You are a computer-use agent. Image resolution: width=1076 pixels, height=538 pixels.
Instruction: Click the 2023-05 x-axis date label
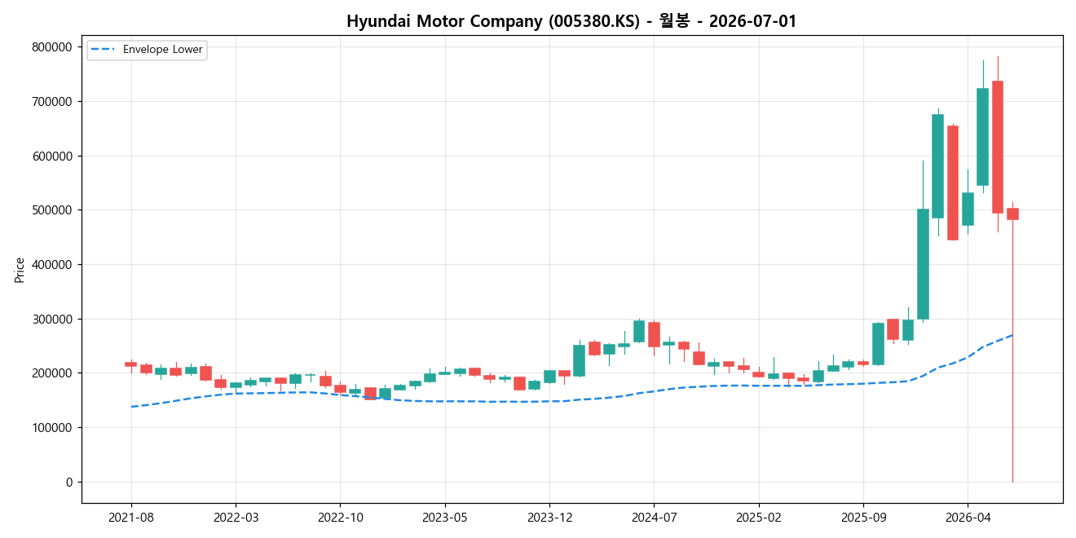pos(444,517)
